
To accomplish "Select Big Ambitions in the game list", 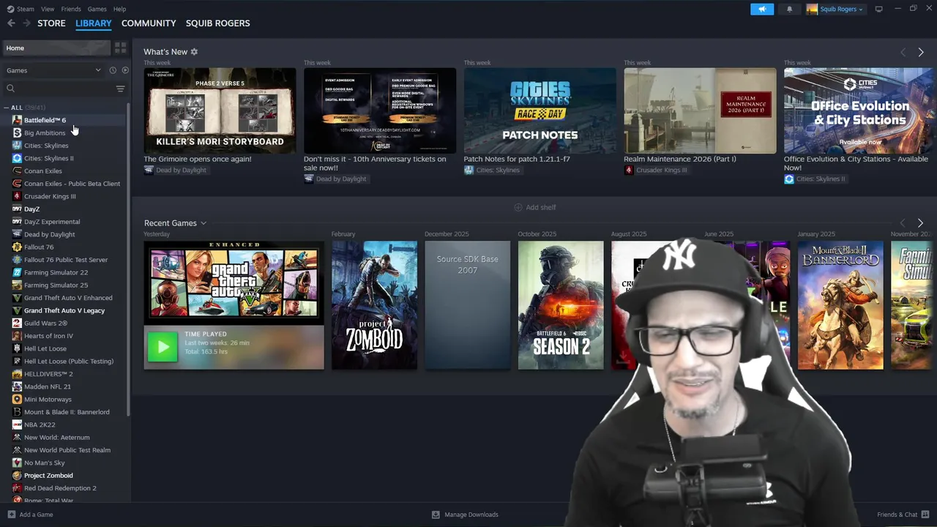I will pyautogui.click(x=45, y=132).
